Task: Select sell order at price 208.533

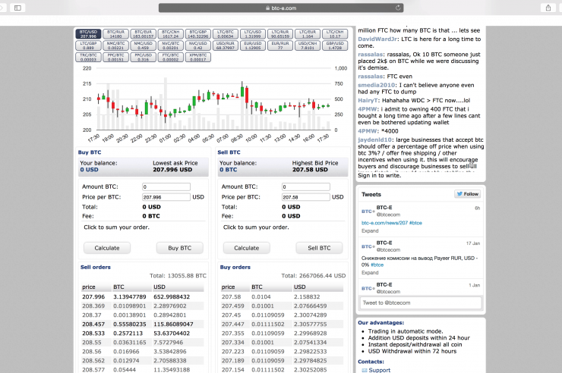Action: click(143, 334)
